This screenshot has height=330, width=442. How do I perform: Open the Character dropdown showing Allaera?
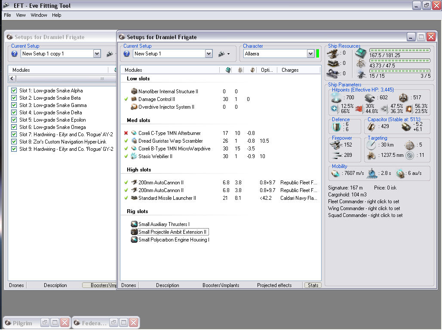click(310, 54)
